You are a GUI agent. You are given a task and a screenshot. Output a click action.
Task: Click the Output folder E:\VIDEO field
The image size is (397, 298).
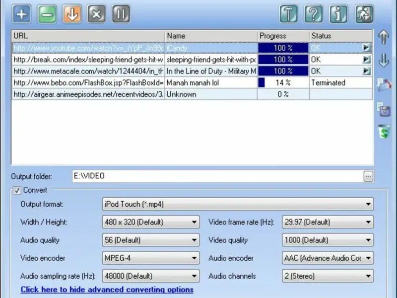(x=218, y=176)
